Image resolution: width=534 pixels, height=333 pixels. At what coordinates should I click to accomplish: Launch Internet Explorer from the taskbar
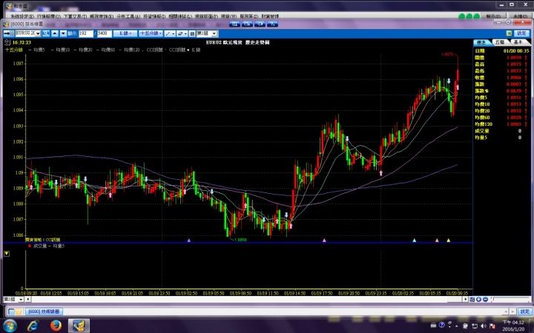click(33, 326)
